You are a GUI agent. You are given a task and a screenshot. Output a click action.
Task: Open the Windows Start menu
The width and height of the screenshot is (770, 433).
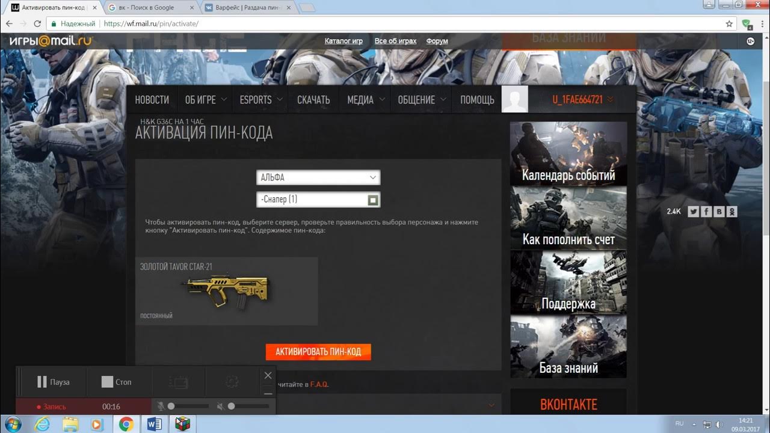tap(13, 423)
